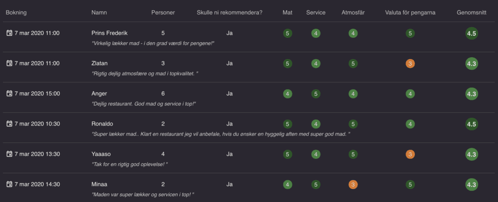The width and height of the screenshot is (498, 202).
Task: Sort by the Namn column header
Action: [x=99, y=13]
